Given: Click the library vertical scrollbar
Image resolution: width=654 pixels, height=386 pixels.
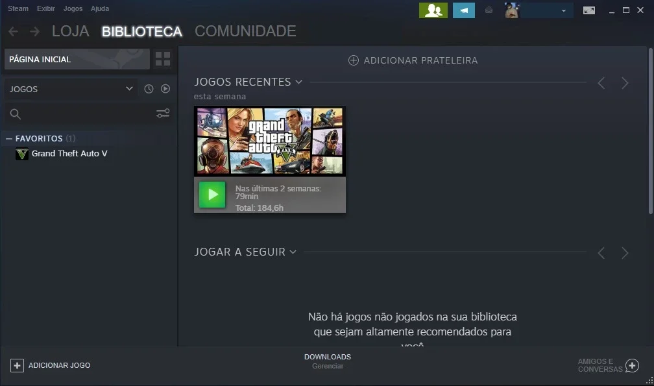Looking at the screenshot, I should (x=650, y=131).
